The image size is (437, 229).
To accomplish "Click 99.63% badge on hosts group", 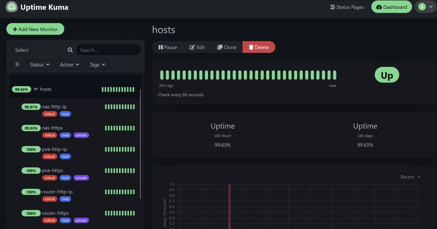I will pos(21,90).
